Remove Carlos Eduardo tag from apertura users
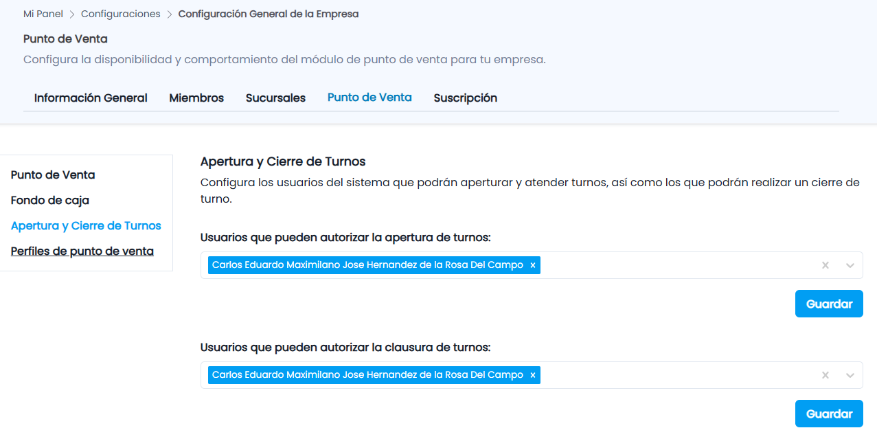The width and height of the screenshot is (877, 439). coord(532,265)
